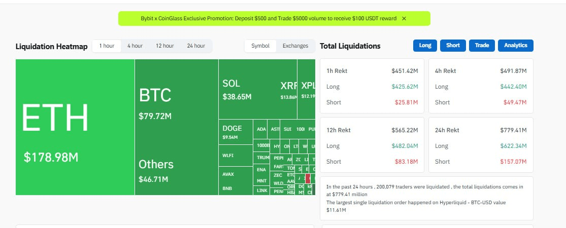Select the DOGE heatmap tile
This screenshot has width=566, height=228.
point(236,132)
